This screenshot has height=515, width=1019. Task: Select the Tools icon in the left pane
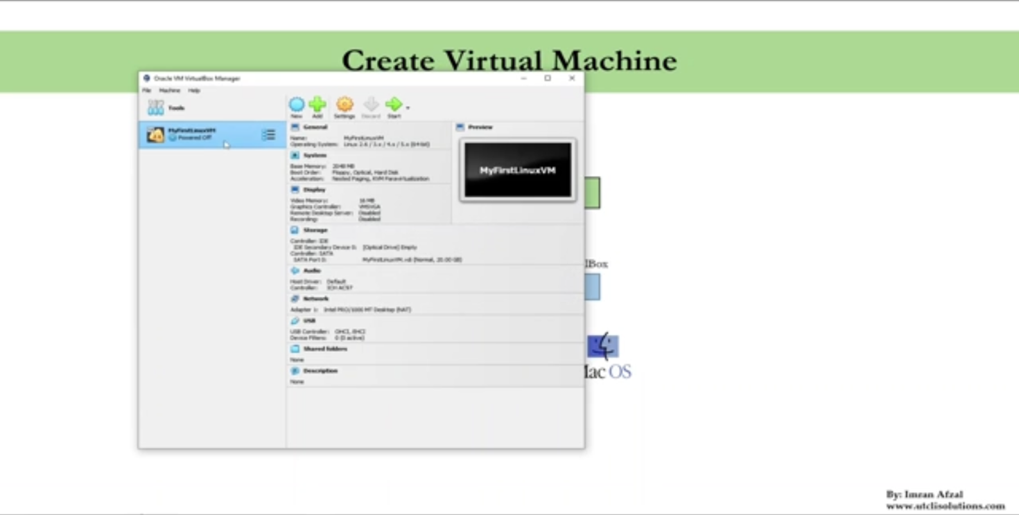click(x=156, y=108)
